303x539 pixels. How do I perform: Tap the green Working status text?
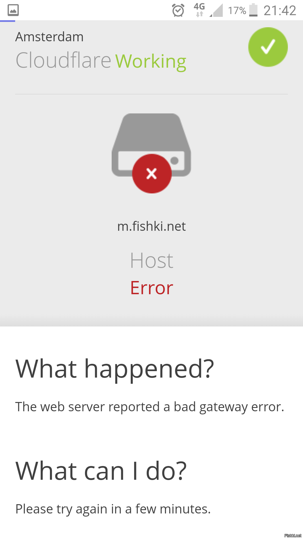click(x=151, y=62)
